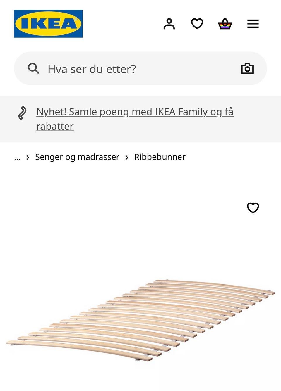The width and height of the screenshot is (281, 391).
Task: Open the shopping basket icon
Action: 225,24
